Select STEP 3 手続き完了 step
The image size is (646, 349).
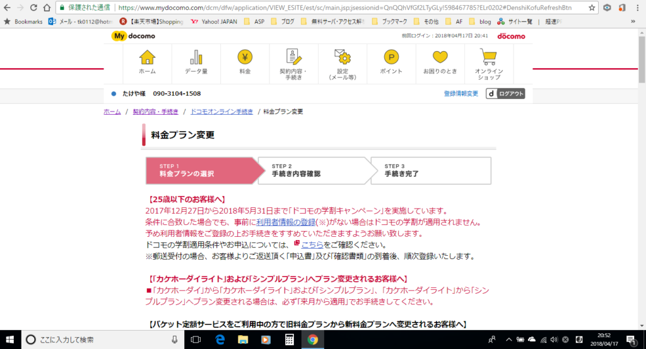click(x=431, y=170)
